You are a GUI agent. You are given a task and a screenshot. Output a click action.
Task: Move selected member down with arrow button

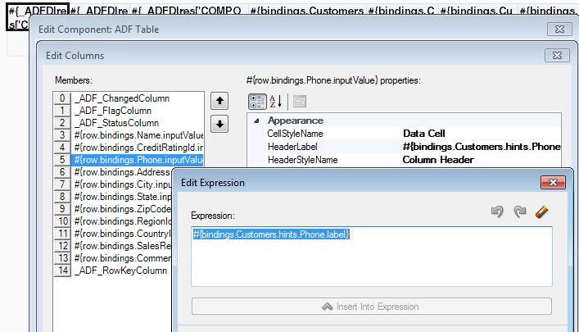point(219,124)
